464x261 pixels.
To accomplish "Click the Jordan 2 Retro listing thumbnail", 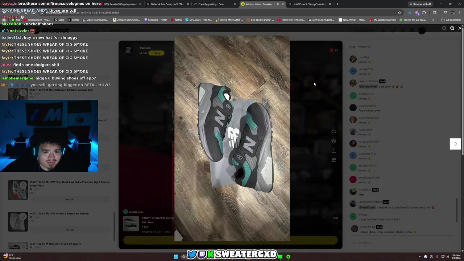I will click(18, 221).
